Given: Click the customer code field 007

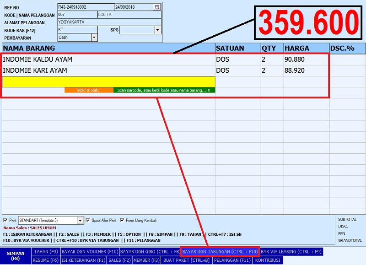Looking at the screenshot, I should coord(77,15).
